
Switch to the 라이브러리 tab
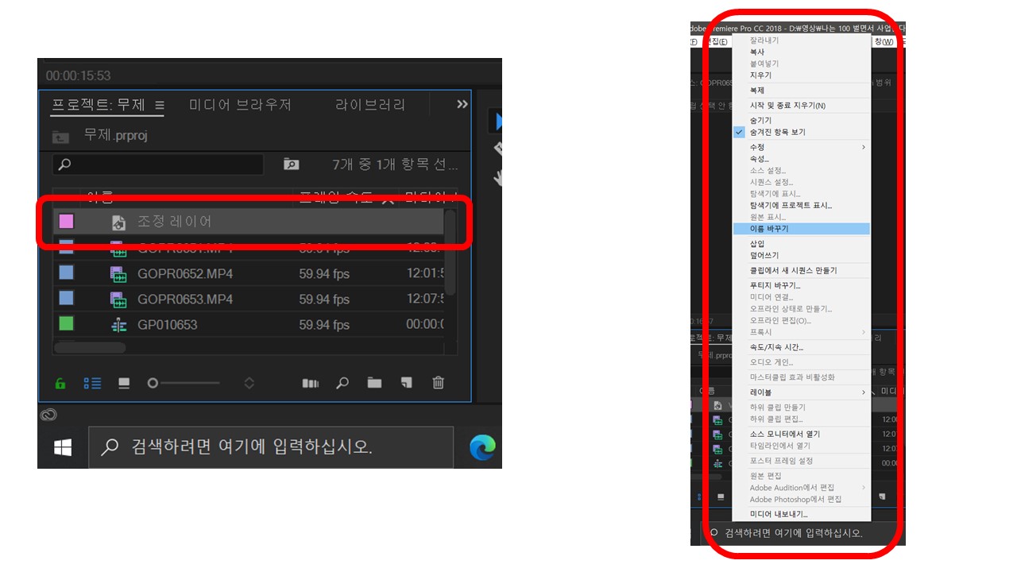click(x=370, y=105)
